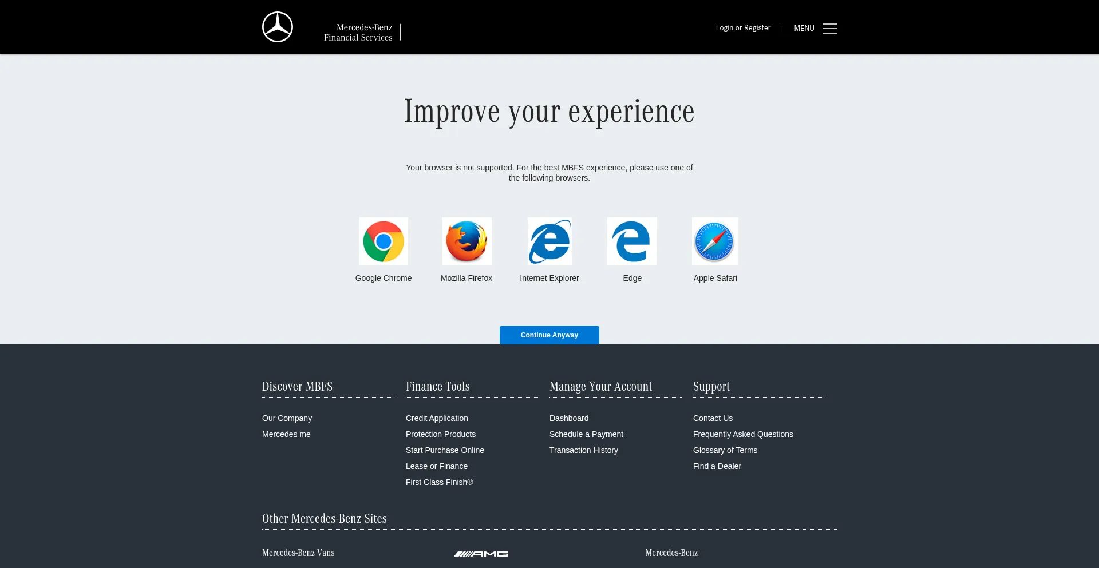This screenshot has height=568, width=1099.
Task: Click the Continue Anyway button
Action: click(x=549, y=335)
